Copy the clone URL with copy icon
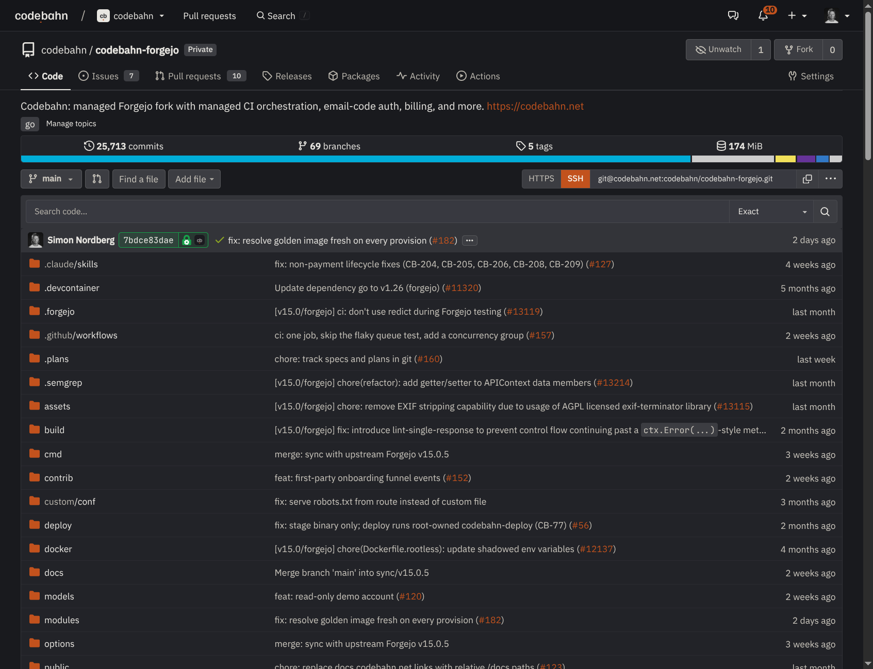 [808, 179]
